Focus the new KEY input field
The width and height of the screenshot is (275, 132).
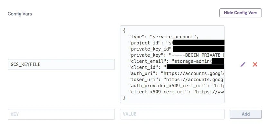tap(61, 114)
